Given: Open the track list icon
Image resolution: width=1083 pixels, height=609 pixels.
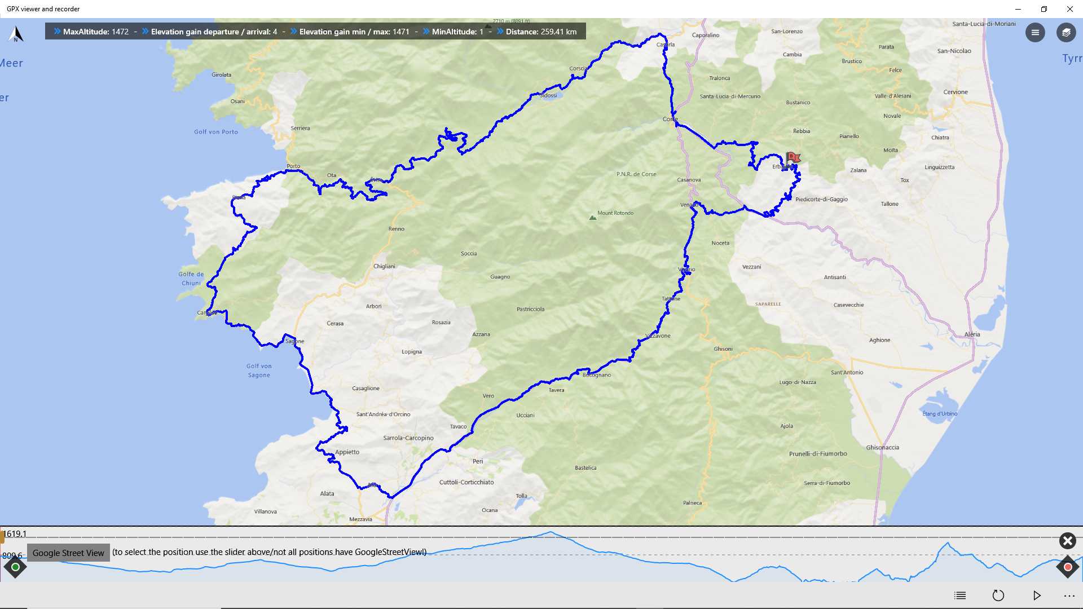Looking at the screenshot, I should click(x=960, y=595).
